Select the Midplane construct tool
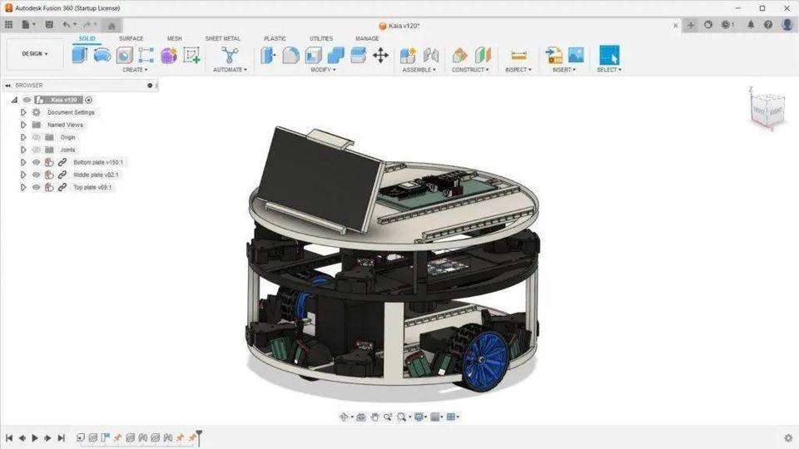 483,55
